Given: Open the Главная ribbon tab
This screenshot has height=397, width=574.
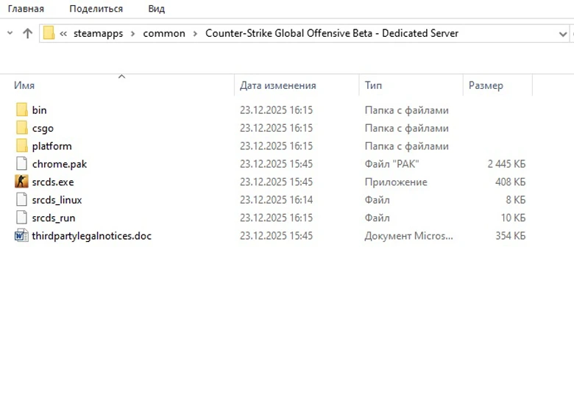Looking at the screenshot, I should click(x=26, y=9).
